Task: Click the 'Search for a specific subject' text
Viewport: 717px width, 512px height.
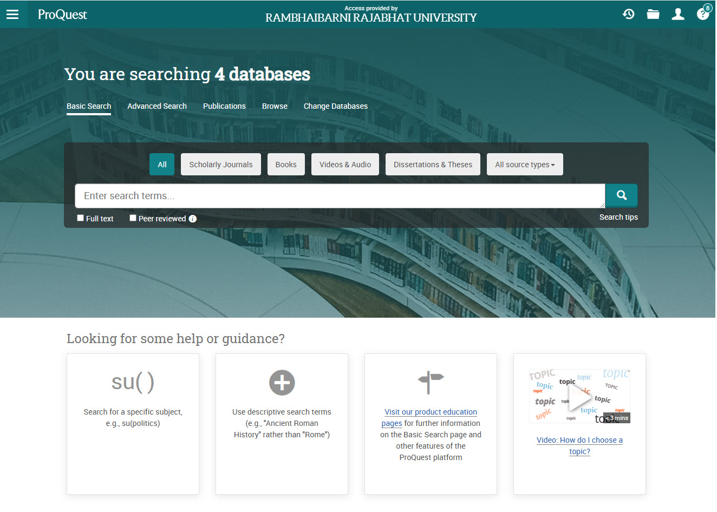Action: pyautogui.click(x=133, y=417)
